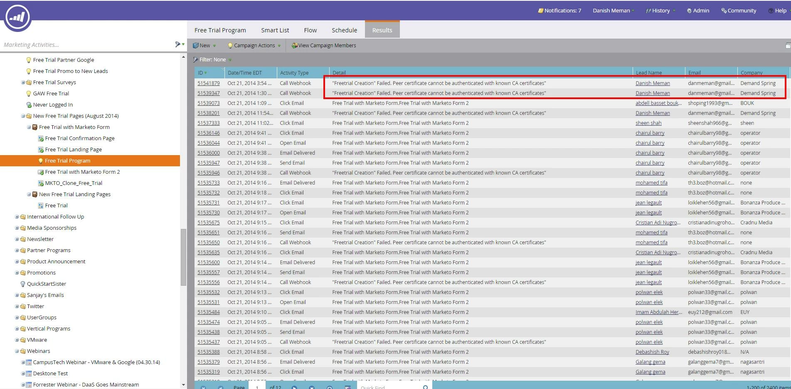Expand the International Follow Up folder
Screen dimensions: 791x389
pyautogui.click(x=17, y=217)
